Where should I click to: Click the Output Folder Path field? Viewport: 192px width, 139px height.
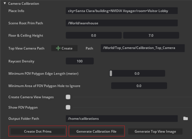(122, 119)
